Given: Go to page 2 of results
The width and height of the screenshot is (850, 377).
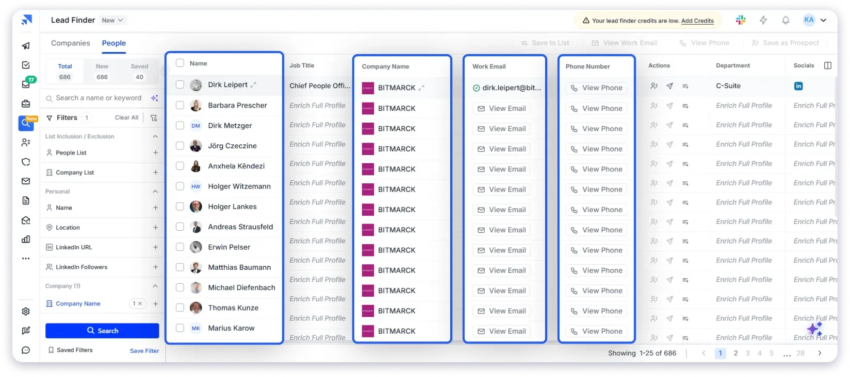Looking at the screenshot, I should (x=735, y=353).
